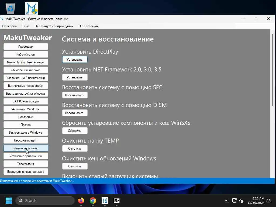
Task: Open the Телеметрия category
Action: (26, 164)
